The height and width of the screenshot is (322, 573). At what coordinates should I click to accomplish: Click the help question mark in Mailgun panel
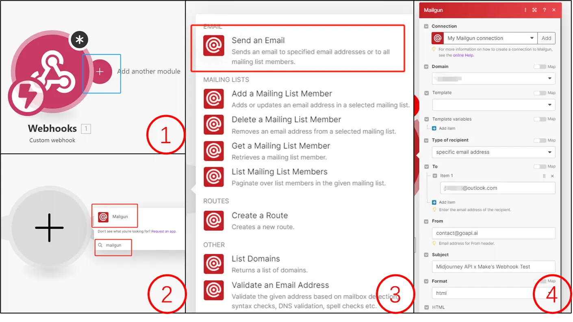pos(544,10)
